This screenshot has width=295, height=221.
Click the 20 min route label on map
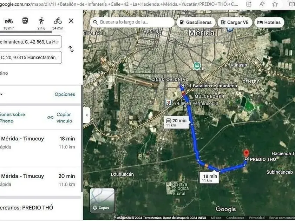point(176,122)
